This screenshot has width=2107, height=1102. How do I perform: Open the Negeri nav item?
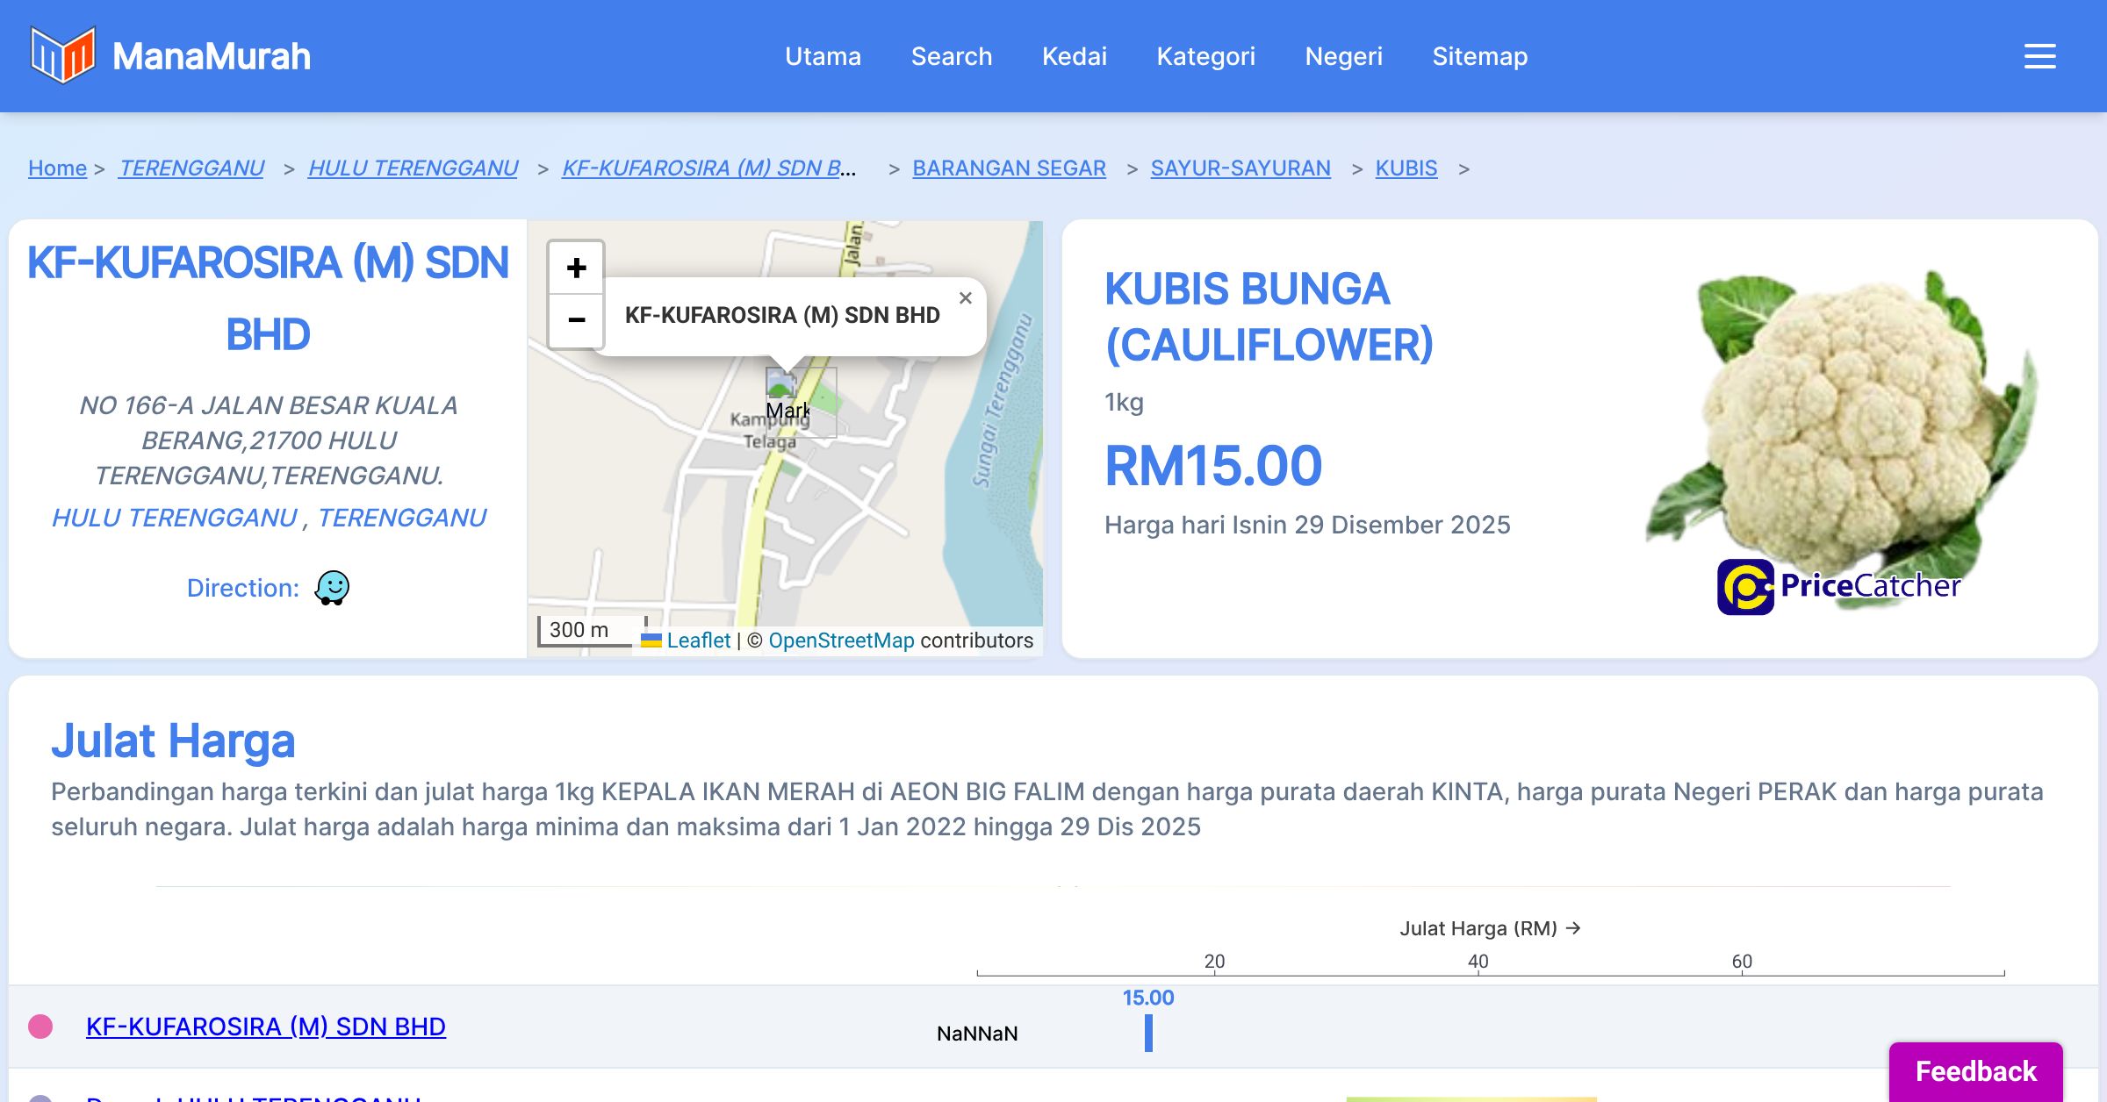pyautogui.click(x=1343, y=56)
